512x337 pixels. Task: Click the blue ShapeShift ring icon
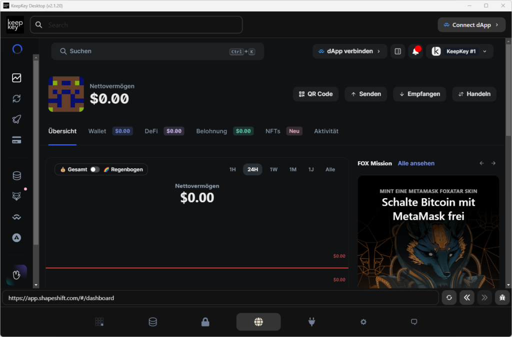click(17, 49)
